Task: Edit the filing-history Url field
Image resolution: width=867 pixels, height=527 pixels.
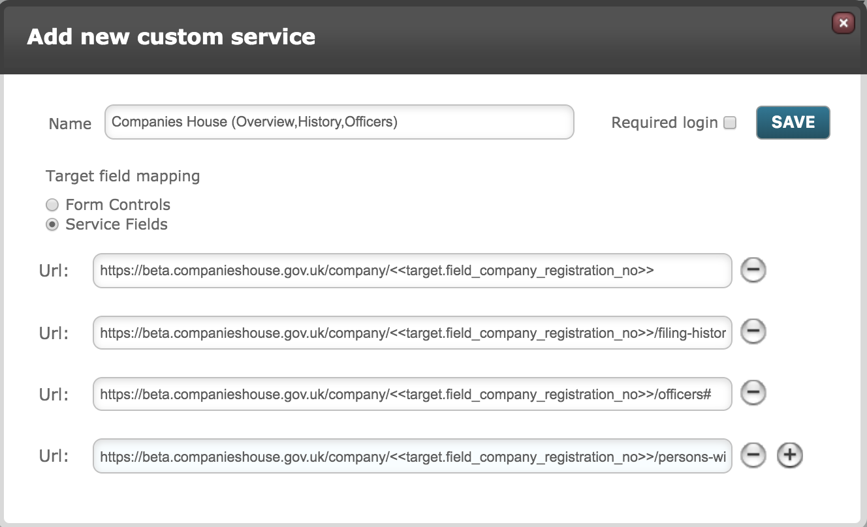Action: 413,333
